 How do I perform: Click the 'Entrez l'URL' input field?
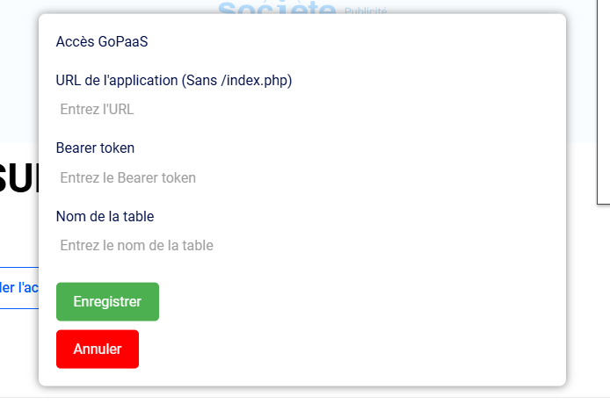302,110
